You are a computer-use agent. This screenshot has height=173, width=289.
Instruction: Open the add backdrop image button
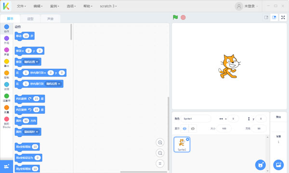(278, 165)
